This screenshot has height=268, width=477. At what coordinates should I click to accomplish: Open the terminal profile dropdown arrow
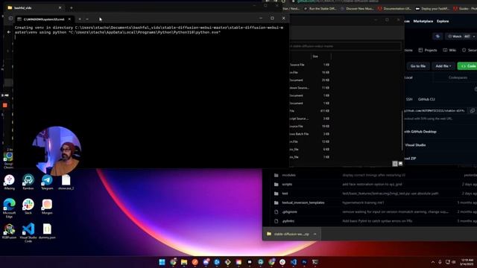pos(87,19)
